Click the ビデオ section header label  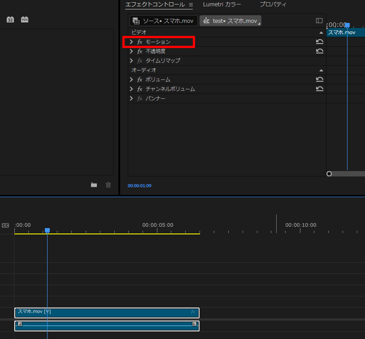[139, 32]
